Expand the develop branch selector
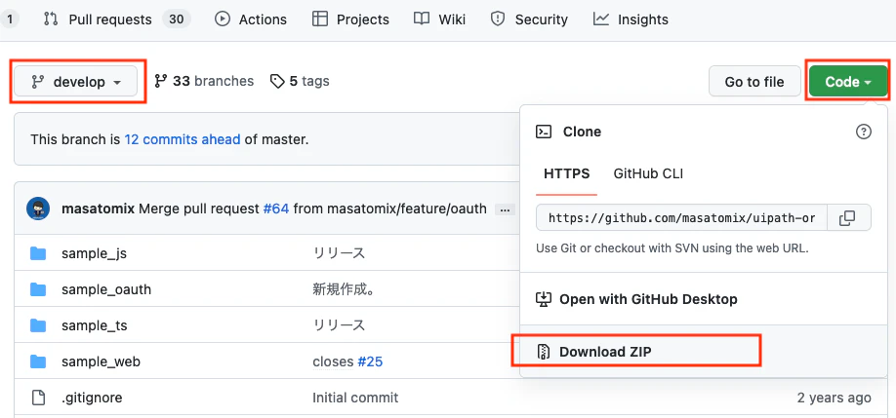 click(x=76, y=82)
